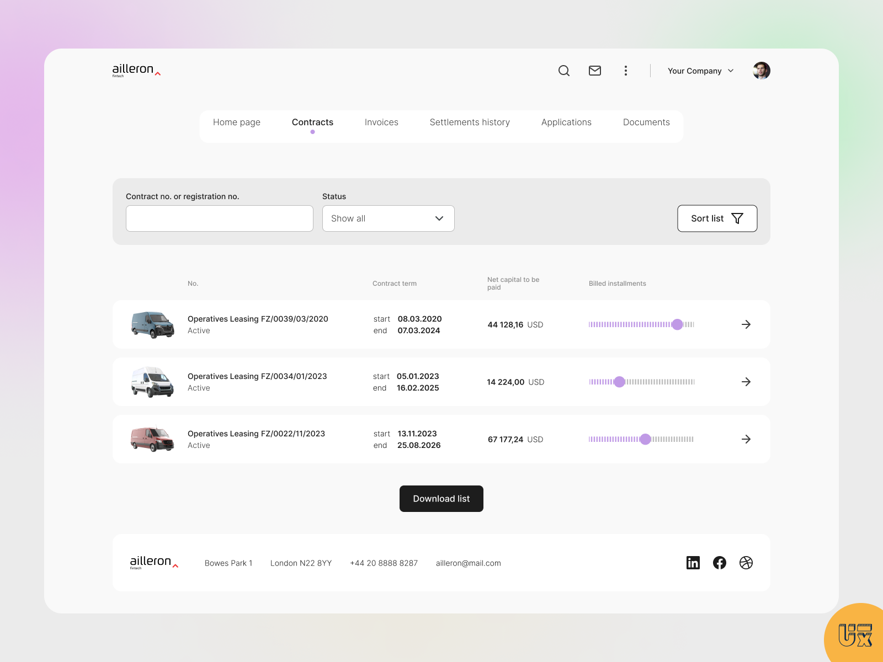Click the filter funnel icon on Sort list

pos(737,218)
